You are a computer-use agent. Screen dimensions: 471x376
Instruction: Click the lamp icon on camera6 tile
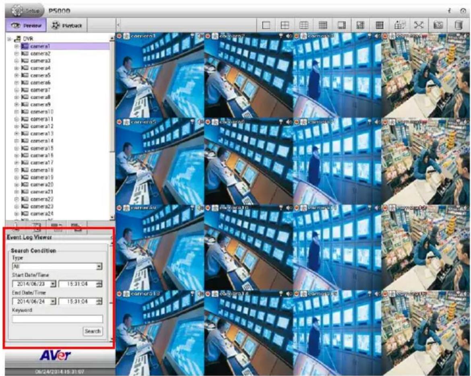[281, 122]
